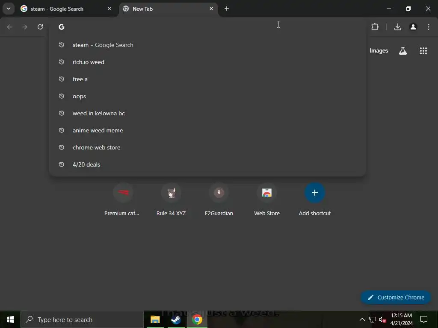438x328 pixels.
Task: Open the Images link
Action: click(x=379, y=51)
